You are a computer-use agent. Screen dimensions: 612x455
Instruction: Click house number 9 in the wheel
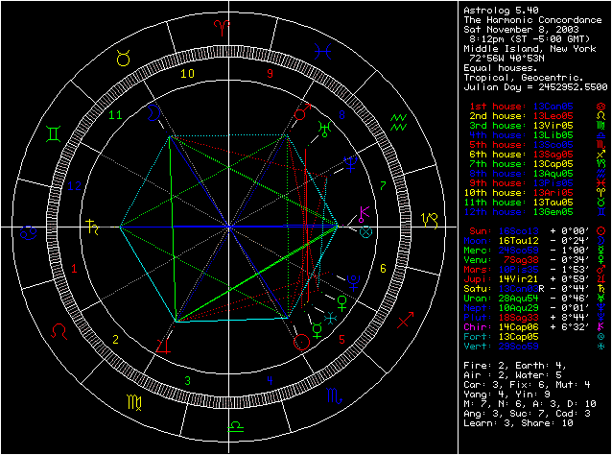click(270, 73)
